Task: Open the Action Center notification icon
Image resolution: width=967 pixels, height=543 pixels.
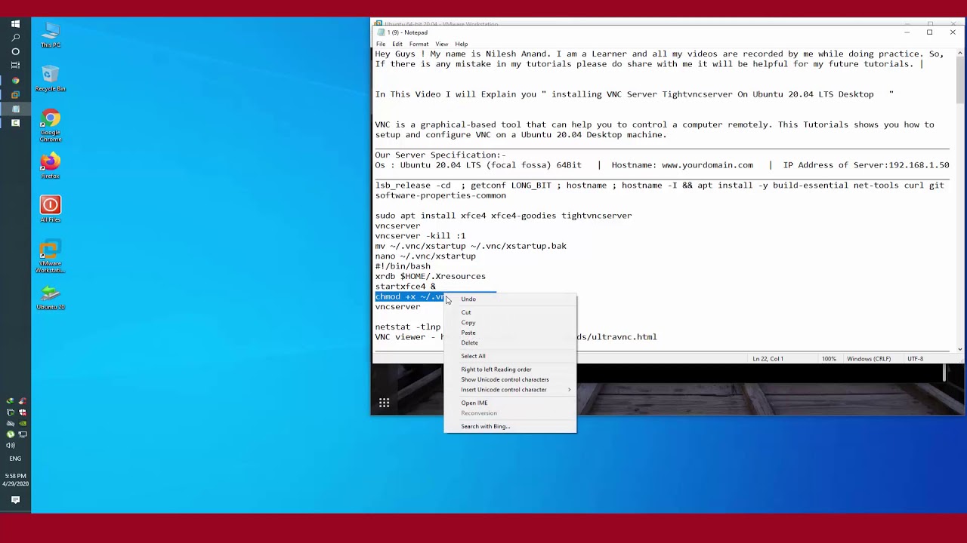Action: (15, 499)
